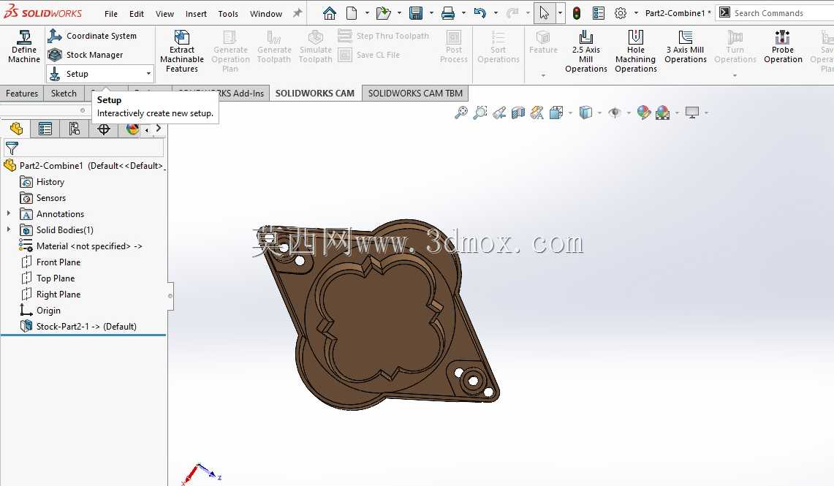Viewport: 834px width, 486px height.
Task: Toggle Hide/Show Items eye icon
Action: click(614, 113)
